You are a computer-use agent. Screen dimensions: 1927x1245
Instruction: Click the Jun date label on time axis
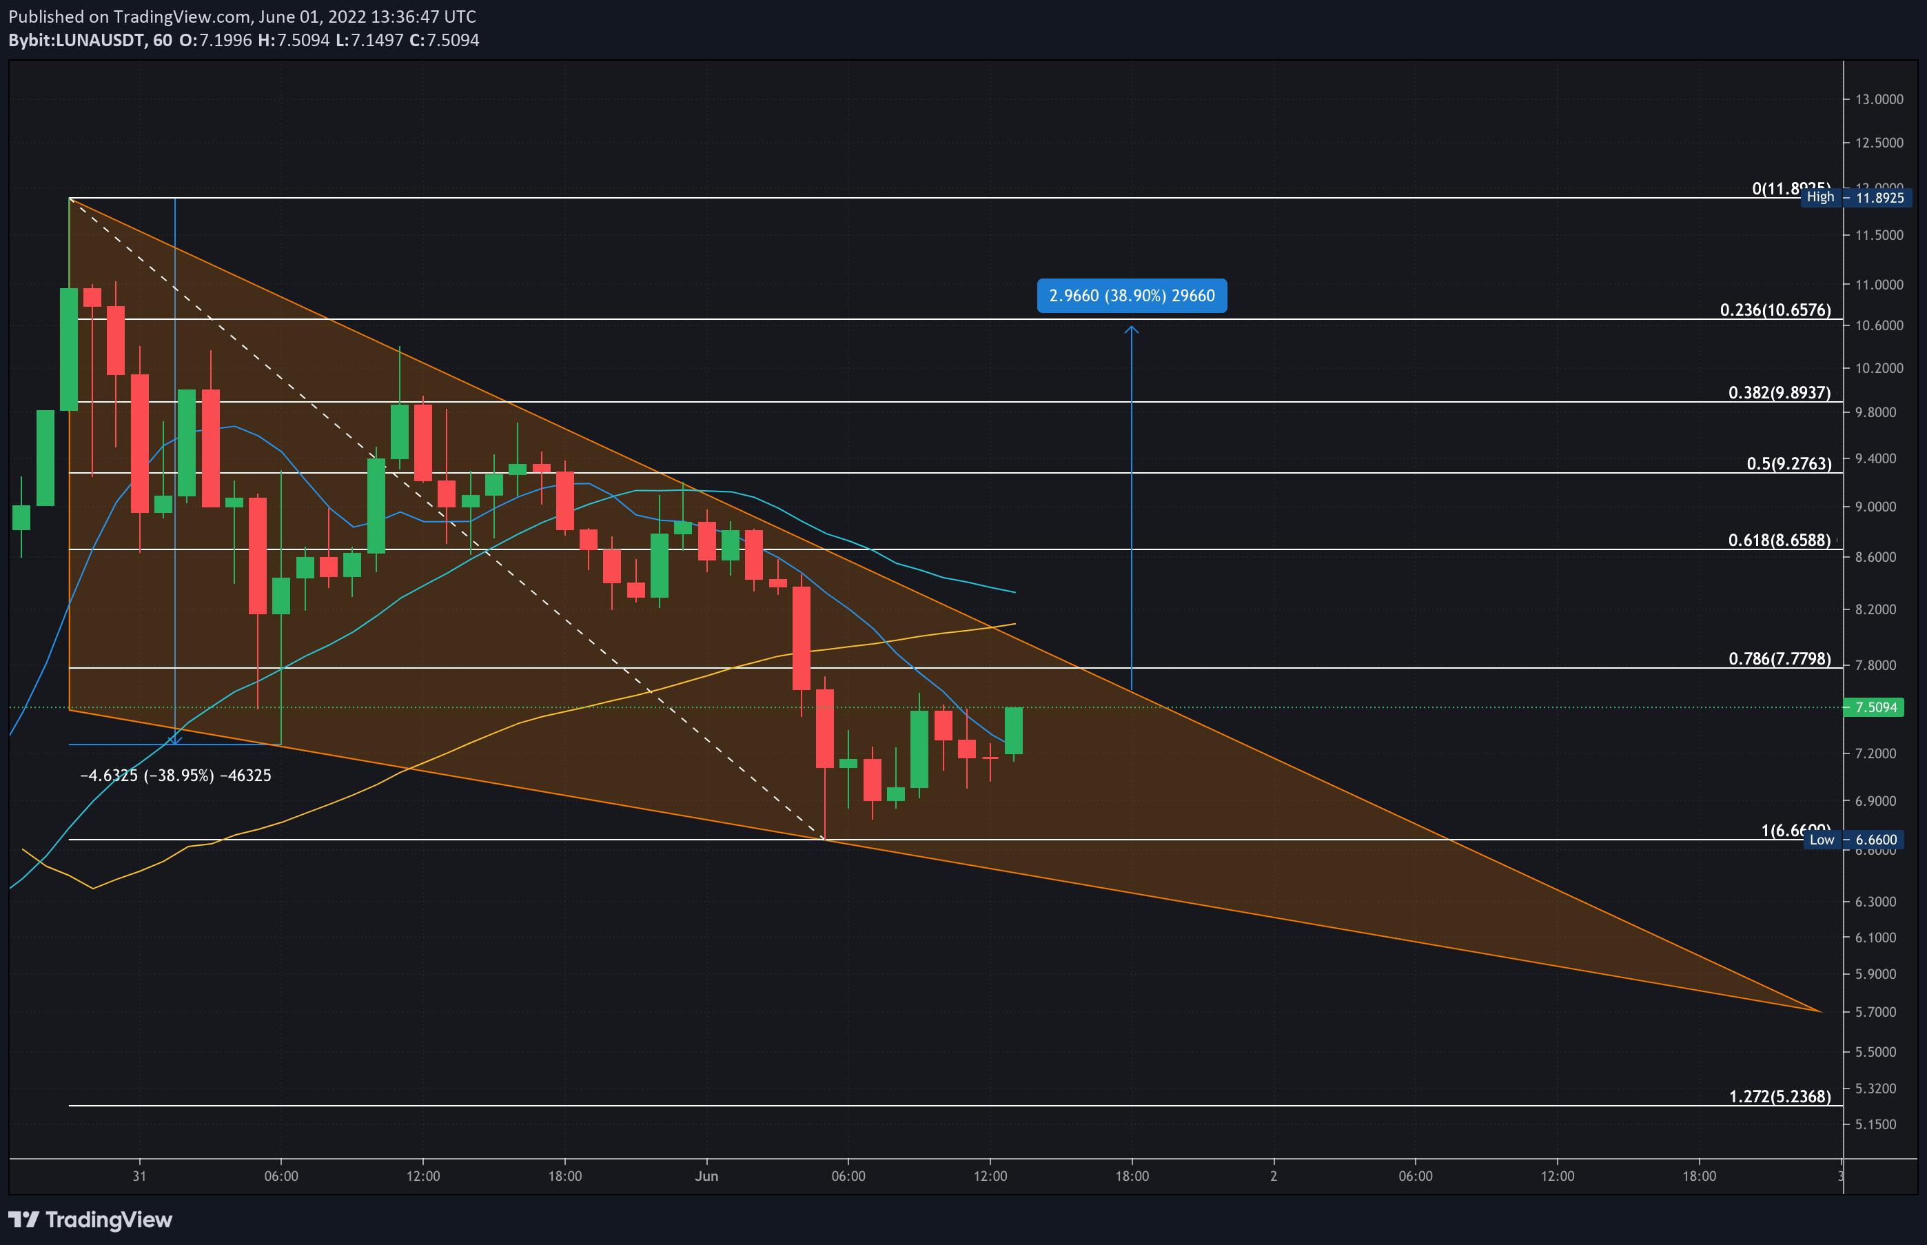(706, 1176)
